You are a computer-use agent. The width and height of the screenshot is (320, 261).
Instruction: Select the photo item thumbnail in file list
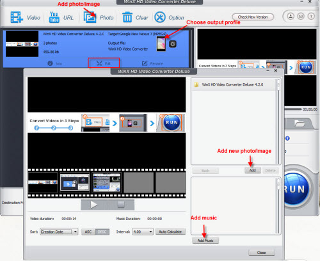click(x=22, y=43)
